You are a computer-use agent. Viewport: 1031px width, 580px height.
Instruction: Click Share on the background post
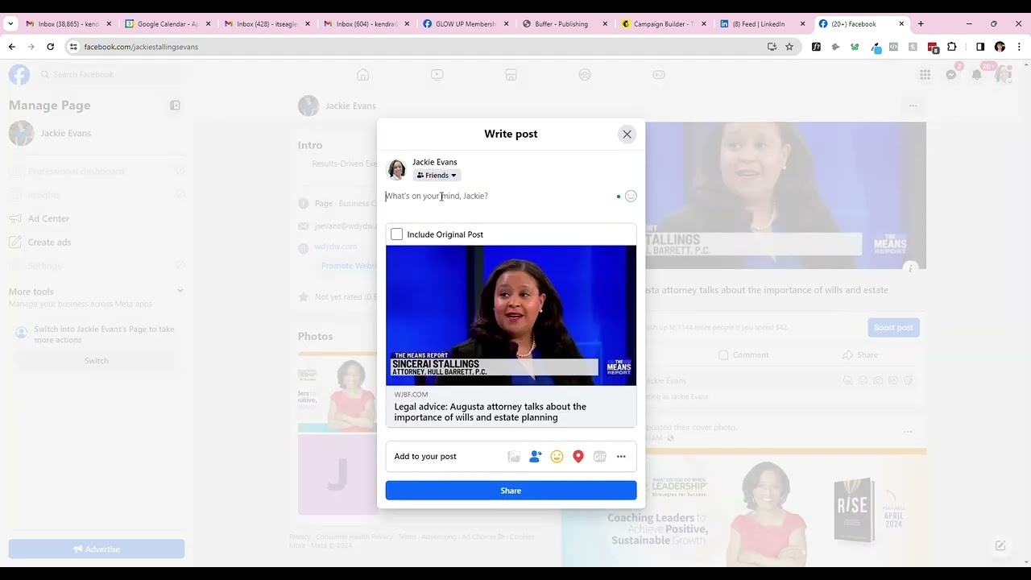(x=860, y=355)
